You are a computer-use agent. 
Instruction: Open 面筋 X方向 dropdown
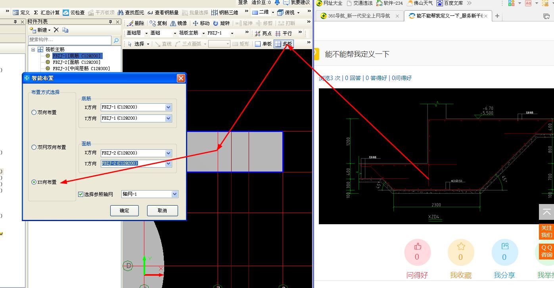[168, 153]
